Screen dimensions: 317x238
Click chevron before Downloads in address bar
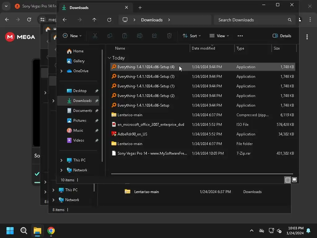(x=134, y=20)
